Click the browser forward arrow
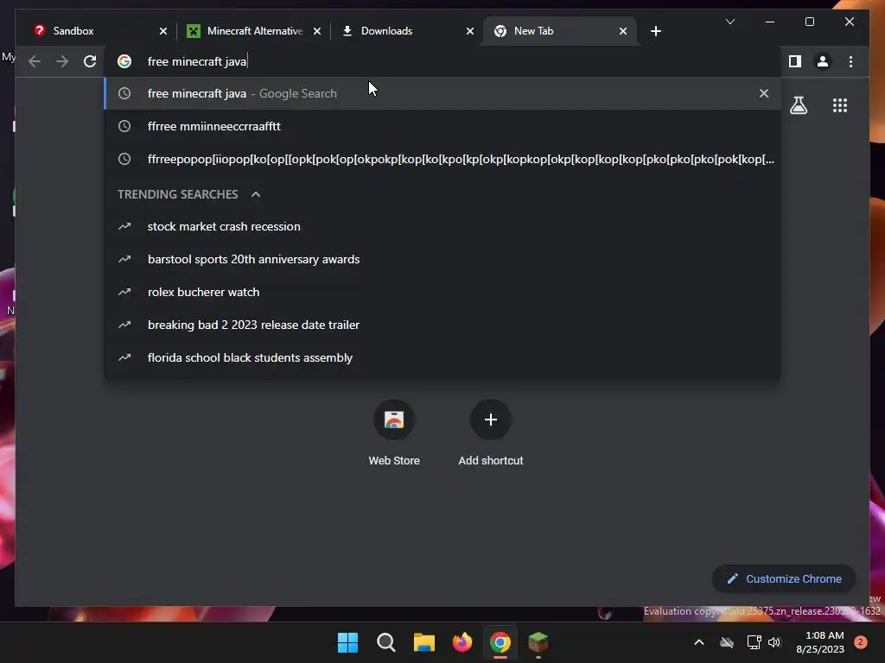This screenshot has height=663, width=885. tap(62, 61)
